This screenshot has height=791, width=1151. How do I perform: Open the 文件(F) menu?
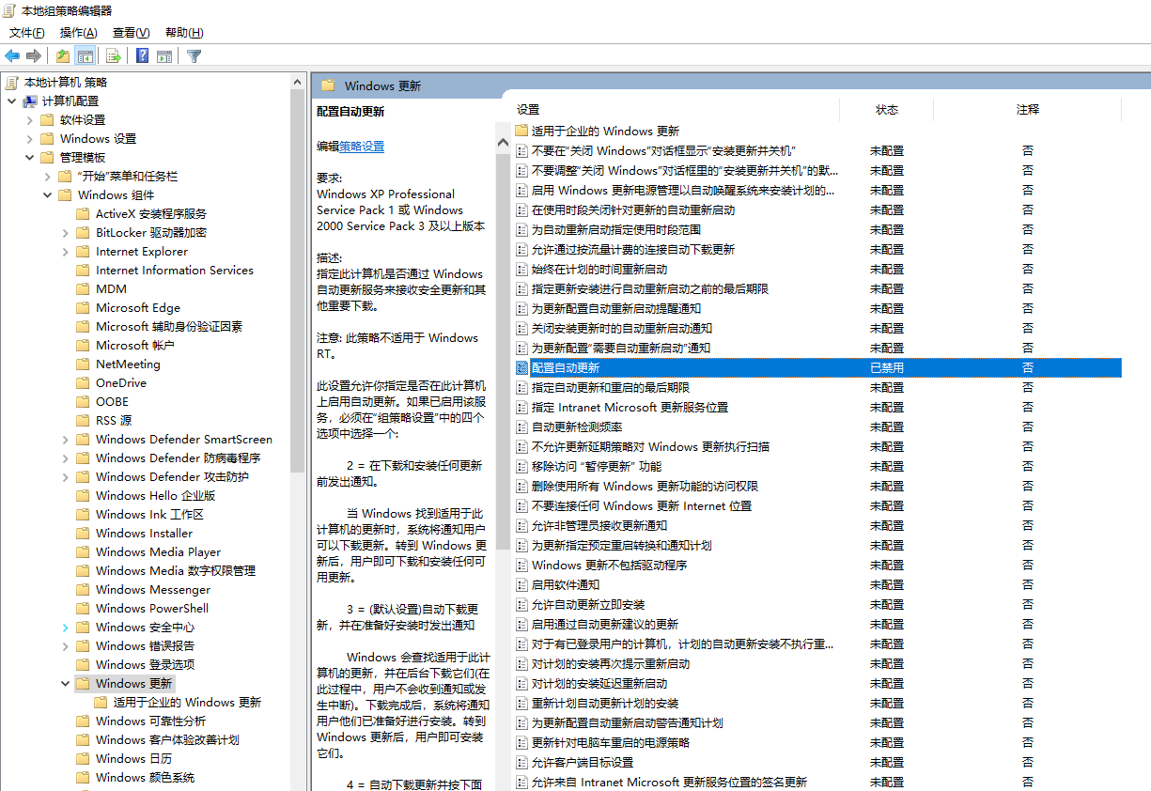(27, 32)
